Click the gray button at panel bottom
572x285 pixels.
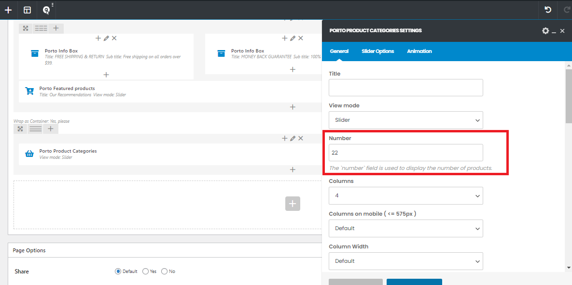coord(356,282)
